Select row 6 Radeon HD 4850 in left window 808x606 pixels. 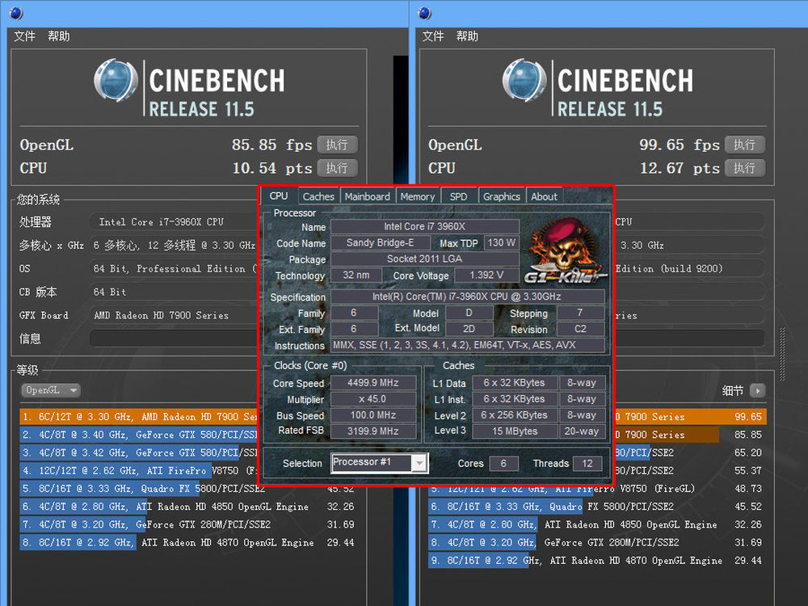coord(188,507)
